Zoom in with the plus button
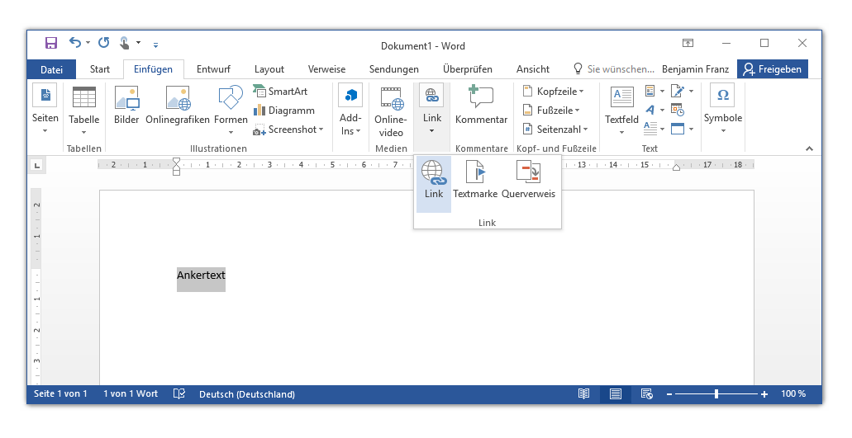852x438 pixels. click(x=764, y=394)
